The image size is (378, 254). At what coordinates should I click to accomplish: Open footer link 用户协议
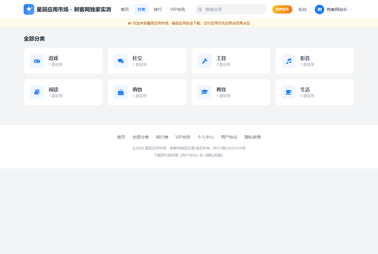[229, 137]
